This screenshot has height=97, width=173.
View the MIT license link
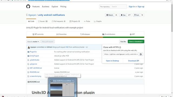132,34
